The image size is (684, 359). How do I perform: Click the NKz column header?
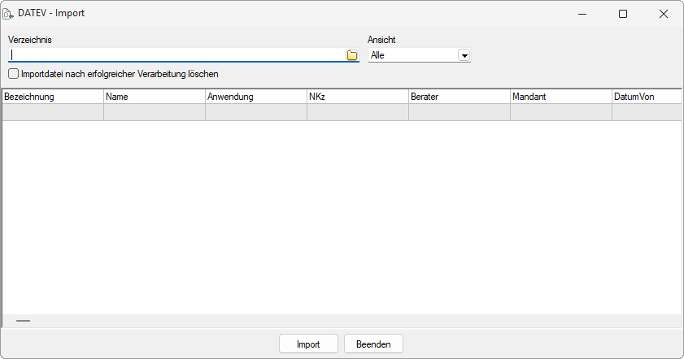coord(357,97)
